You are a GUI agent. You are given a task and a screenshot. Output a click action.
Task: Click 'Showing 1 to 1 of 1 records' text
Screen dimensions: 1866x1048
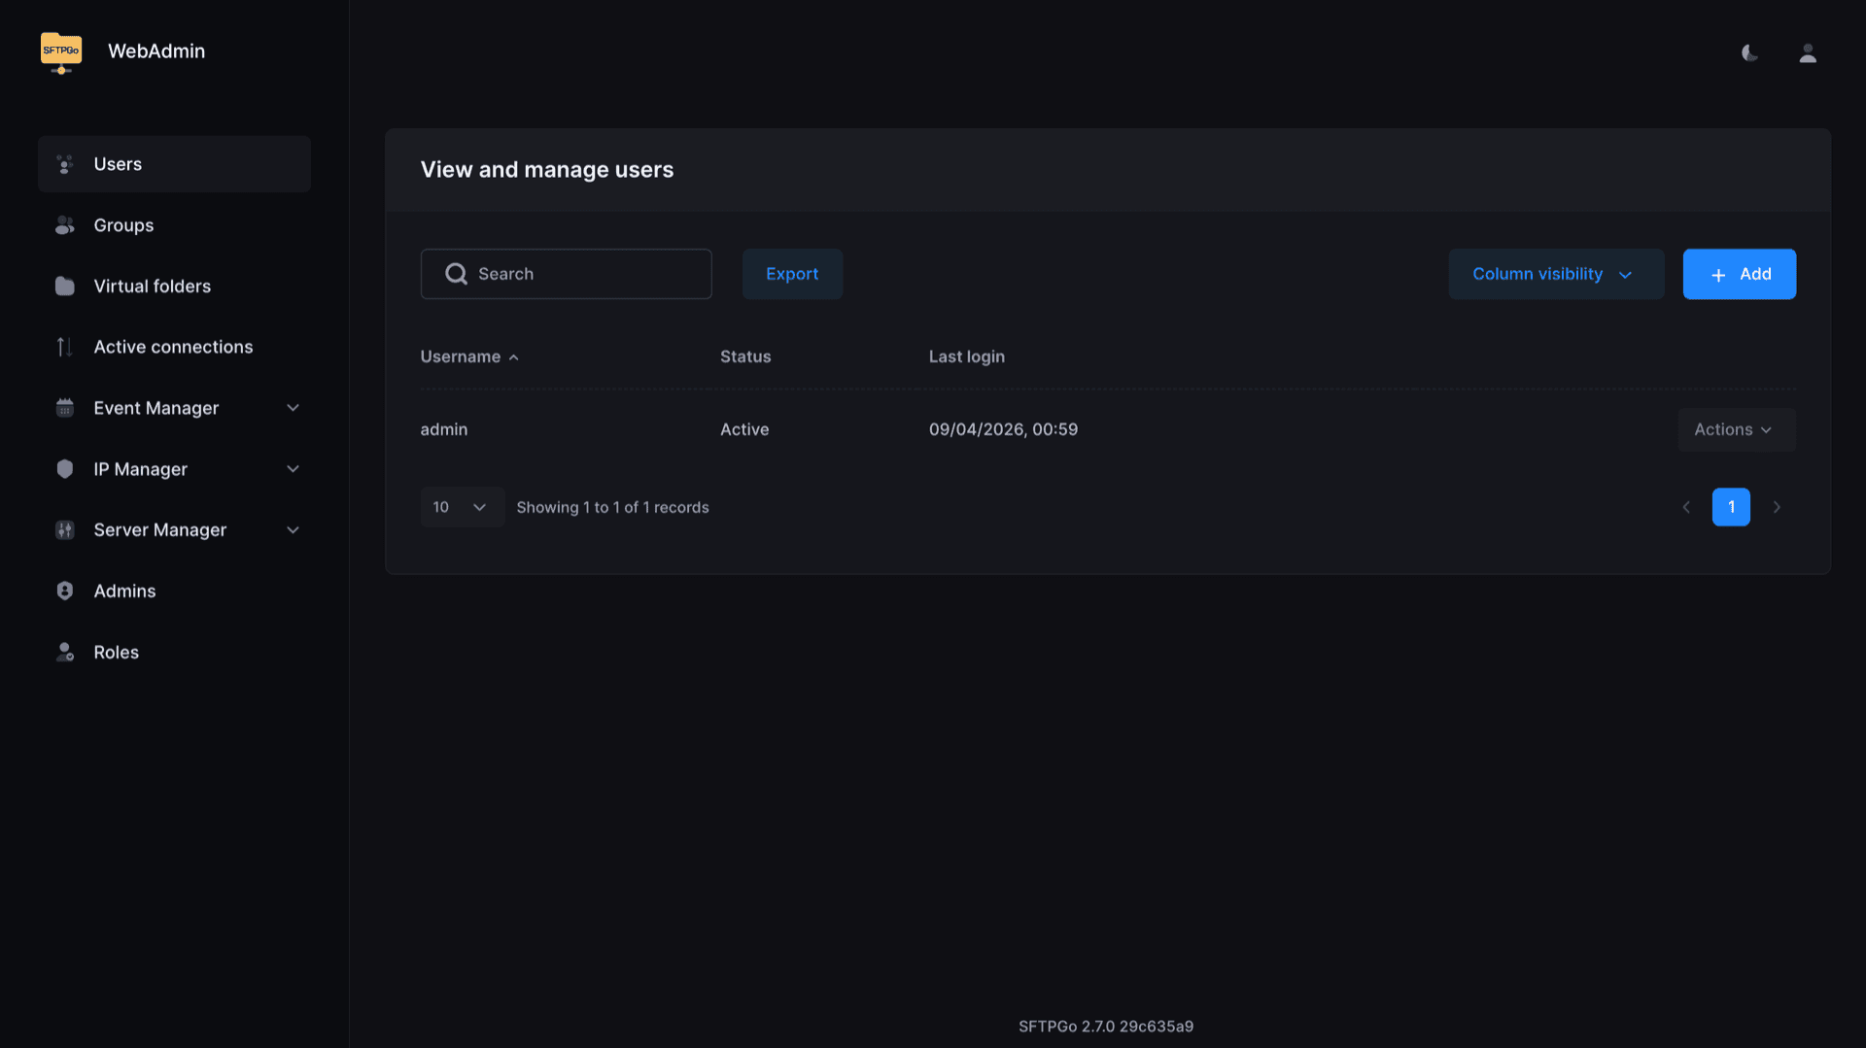(x=612, y=507)
